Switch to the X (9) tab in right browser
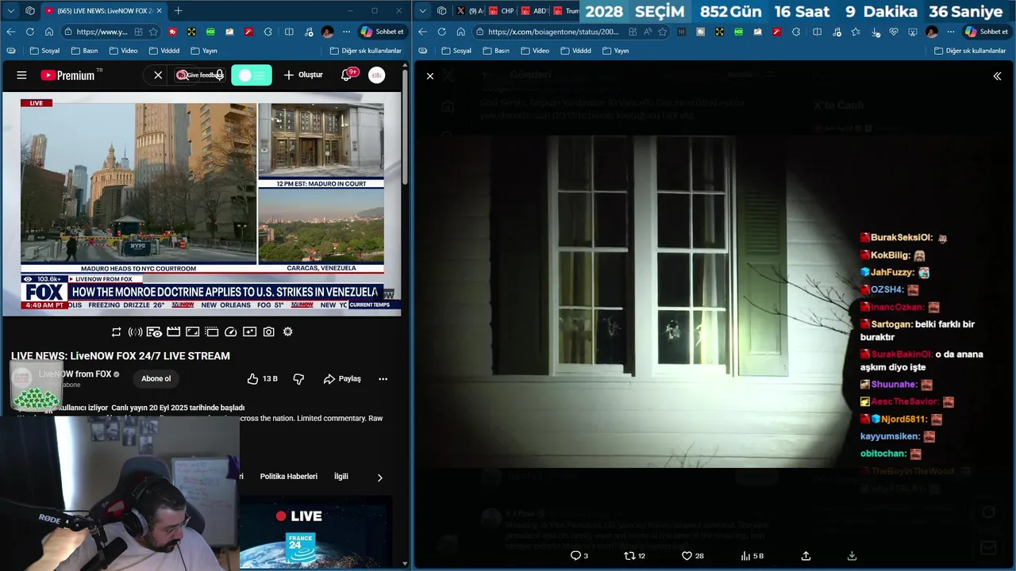1016x571 pixels. point(470,11)
